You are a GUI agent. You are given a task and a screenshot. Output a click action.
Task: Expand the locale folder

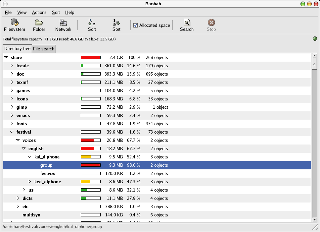coord(12,66)
